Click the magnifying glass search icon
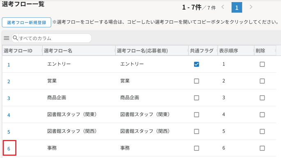This screenshot has height=158, width=281. (x=16, y=38)
